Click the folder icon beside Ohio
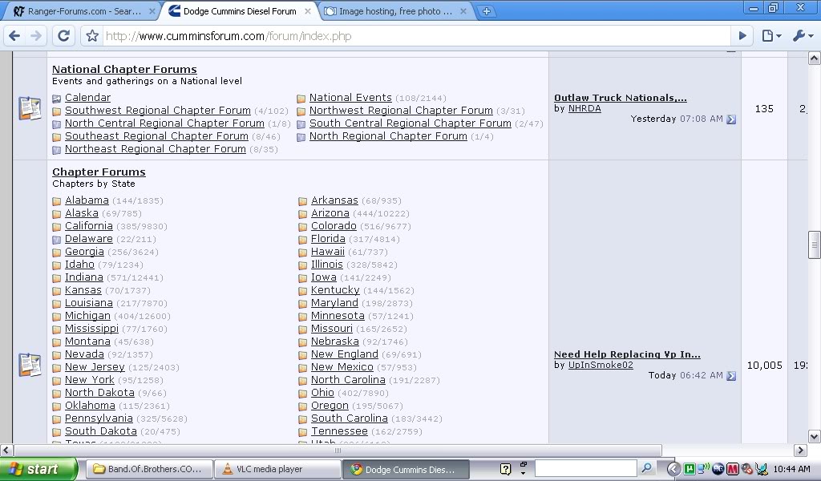 click(x=302, y=394)
